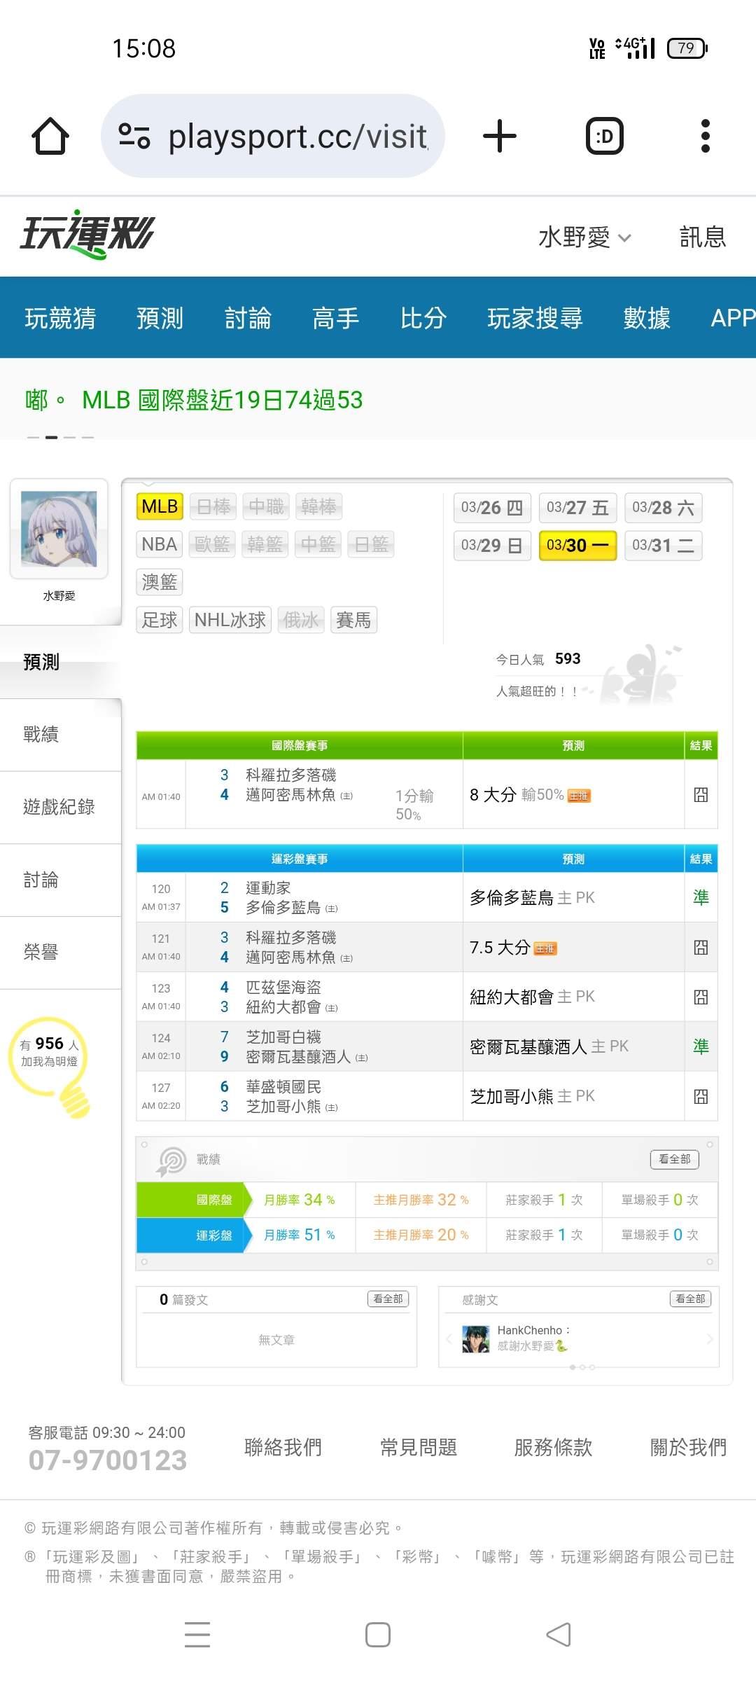Open 訊息 messages

pyautogui.click(x=703, y=237)
